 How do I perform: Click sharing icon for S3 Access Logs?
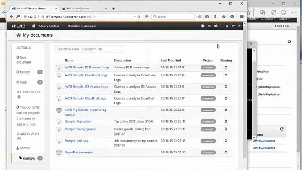click(226, 86)
